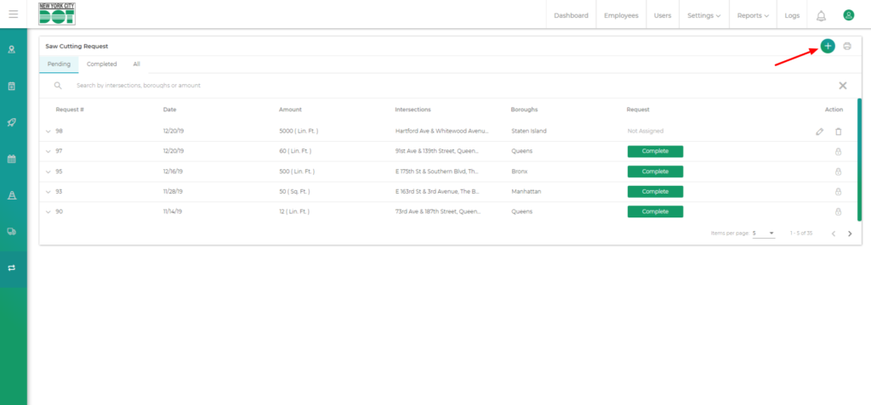
Task: Click Complete button for request 97
Action: pos(655,151)
